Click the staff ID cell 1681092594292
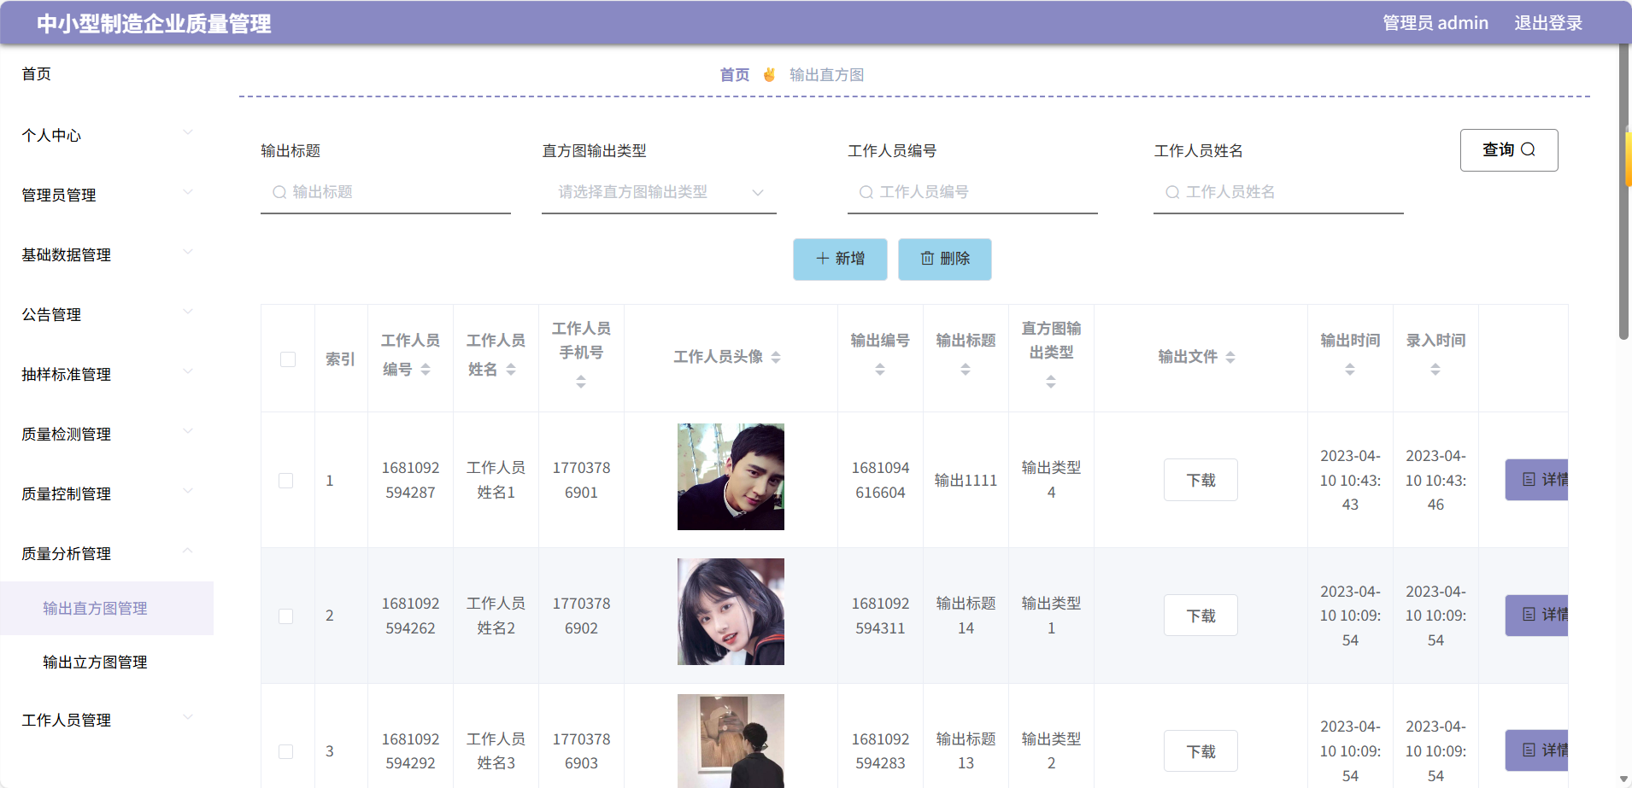 click(x=410, y=751)
